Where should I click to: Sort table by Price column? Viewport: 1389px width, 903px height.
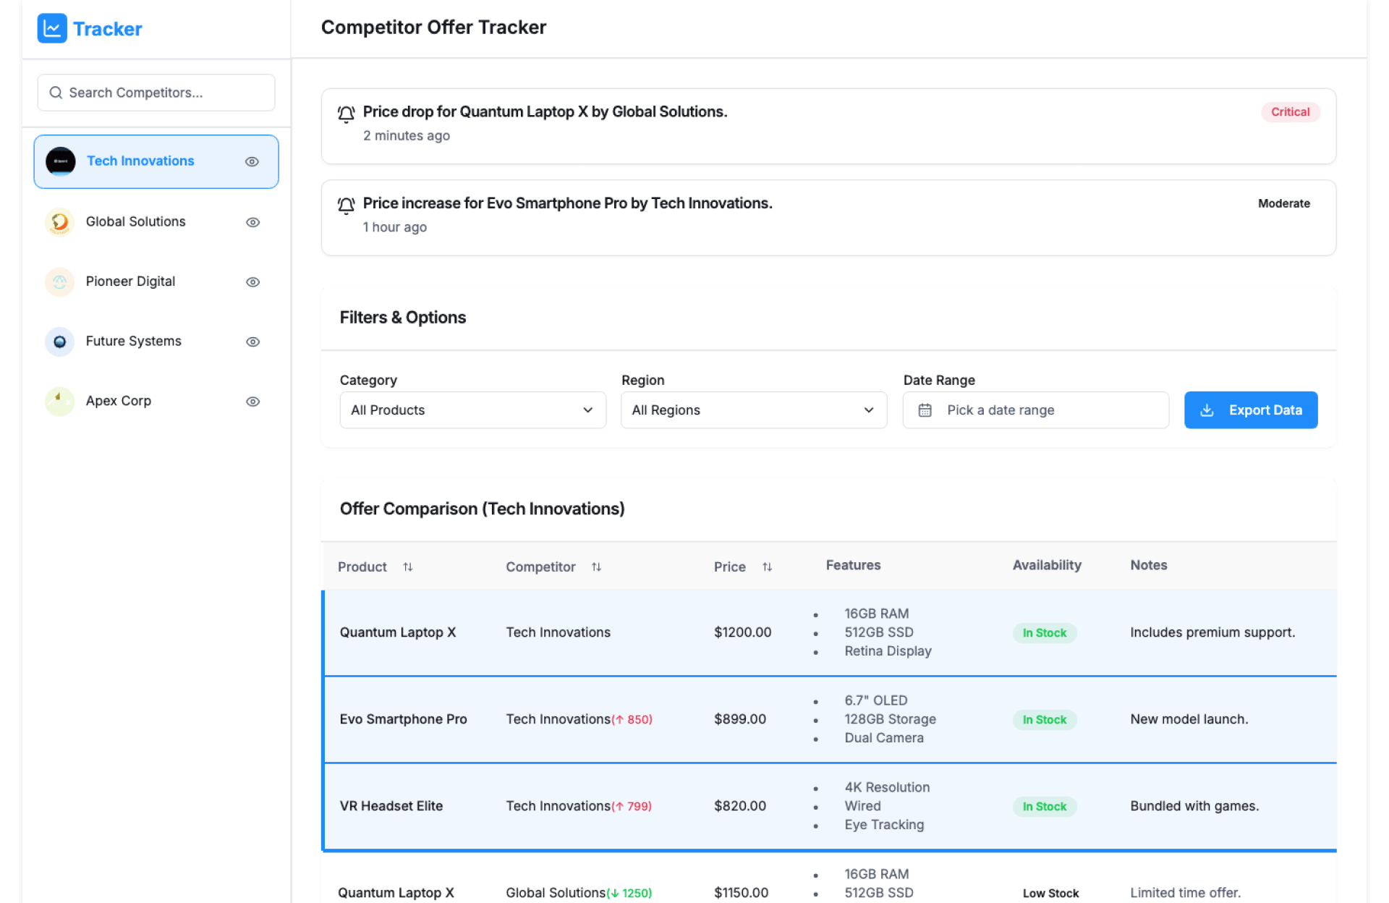[x=767, y=567]
